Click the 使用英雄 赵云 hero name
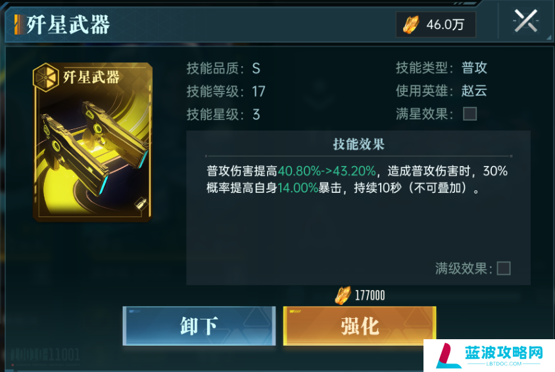Screen dimensions: 555x372 pyautogui.click(x=474, y=91)
